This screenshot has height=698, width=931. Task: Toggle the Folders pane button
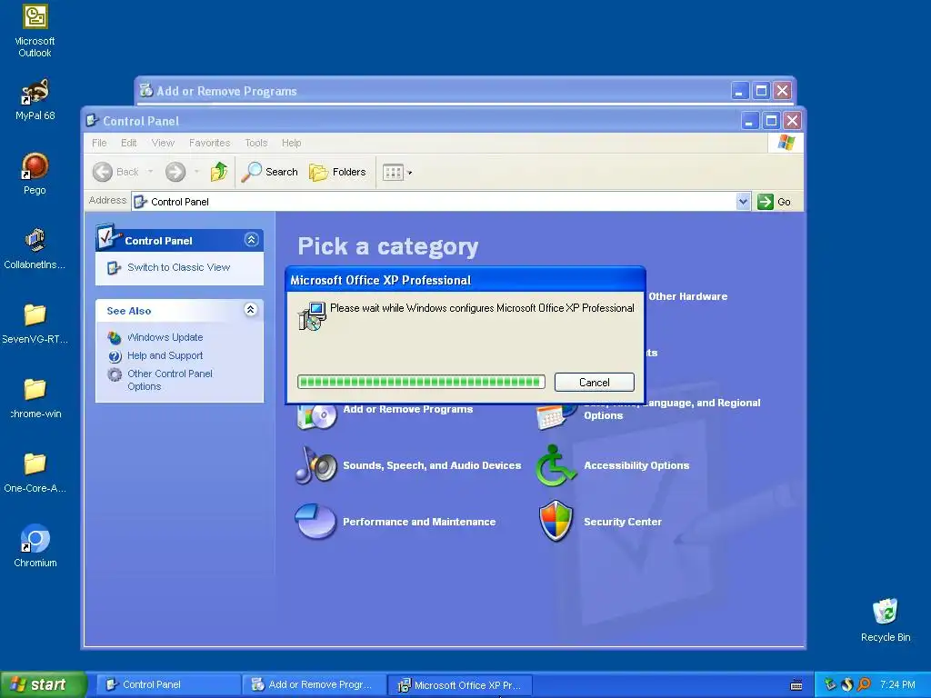coord(338,172)
